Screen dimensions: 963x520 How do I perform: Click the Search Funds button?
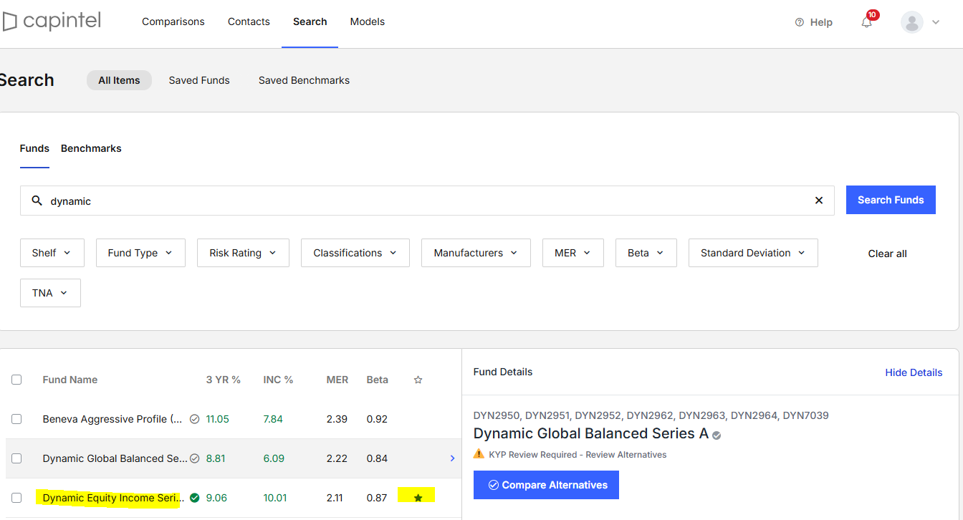click(x=891, y=200)
